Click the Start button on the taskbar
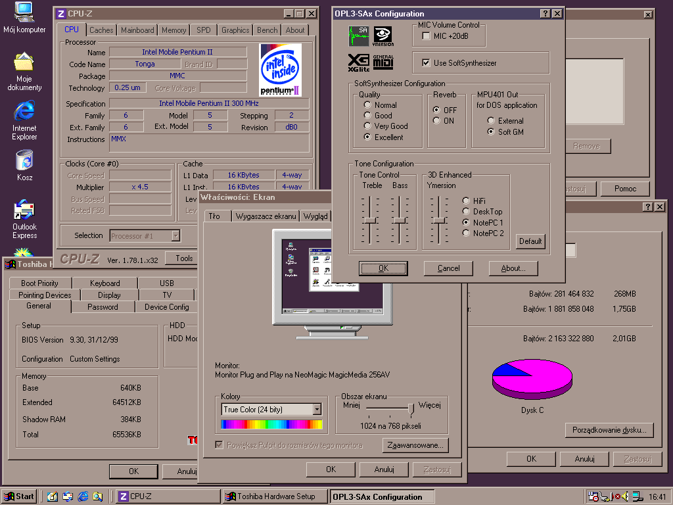 click(19, 496)
